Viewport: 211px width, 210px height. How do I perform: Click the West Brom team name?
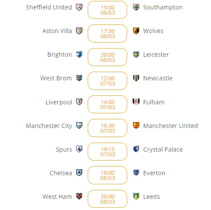pos(56,78)
